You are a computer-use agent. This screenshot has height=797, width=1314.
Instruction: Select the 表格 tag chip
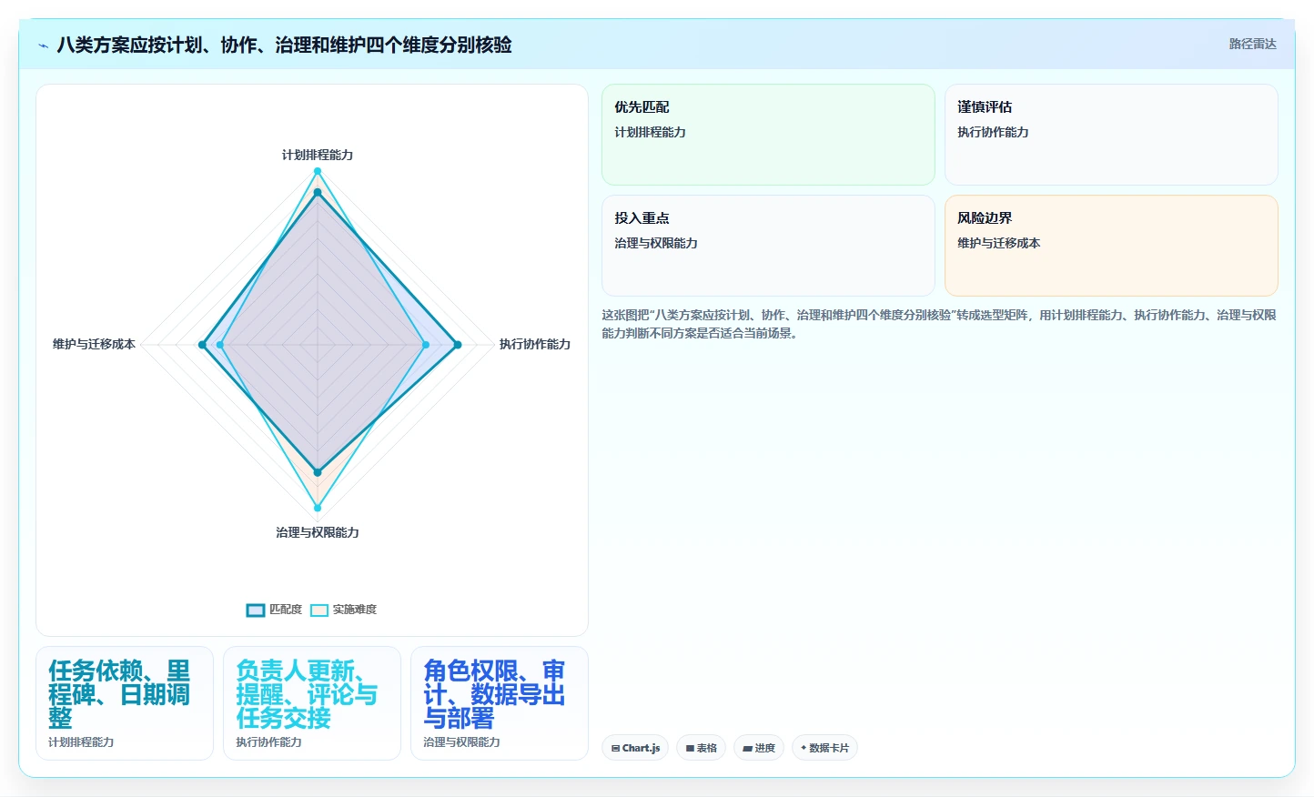tap(701, 748)
